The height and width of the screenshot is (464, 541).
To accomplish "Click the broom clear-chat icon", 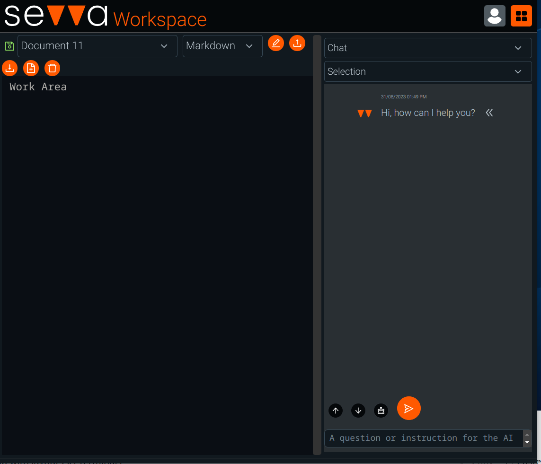I will point(381,411).
